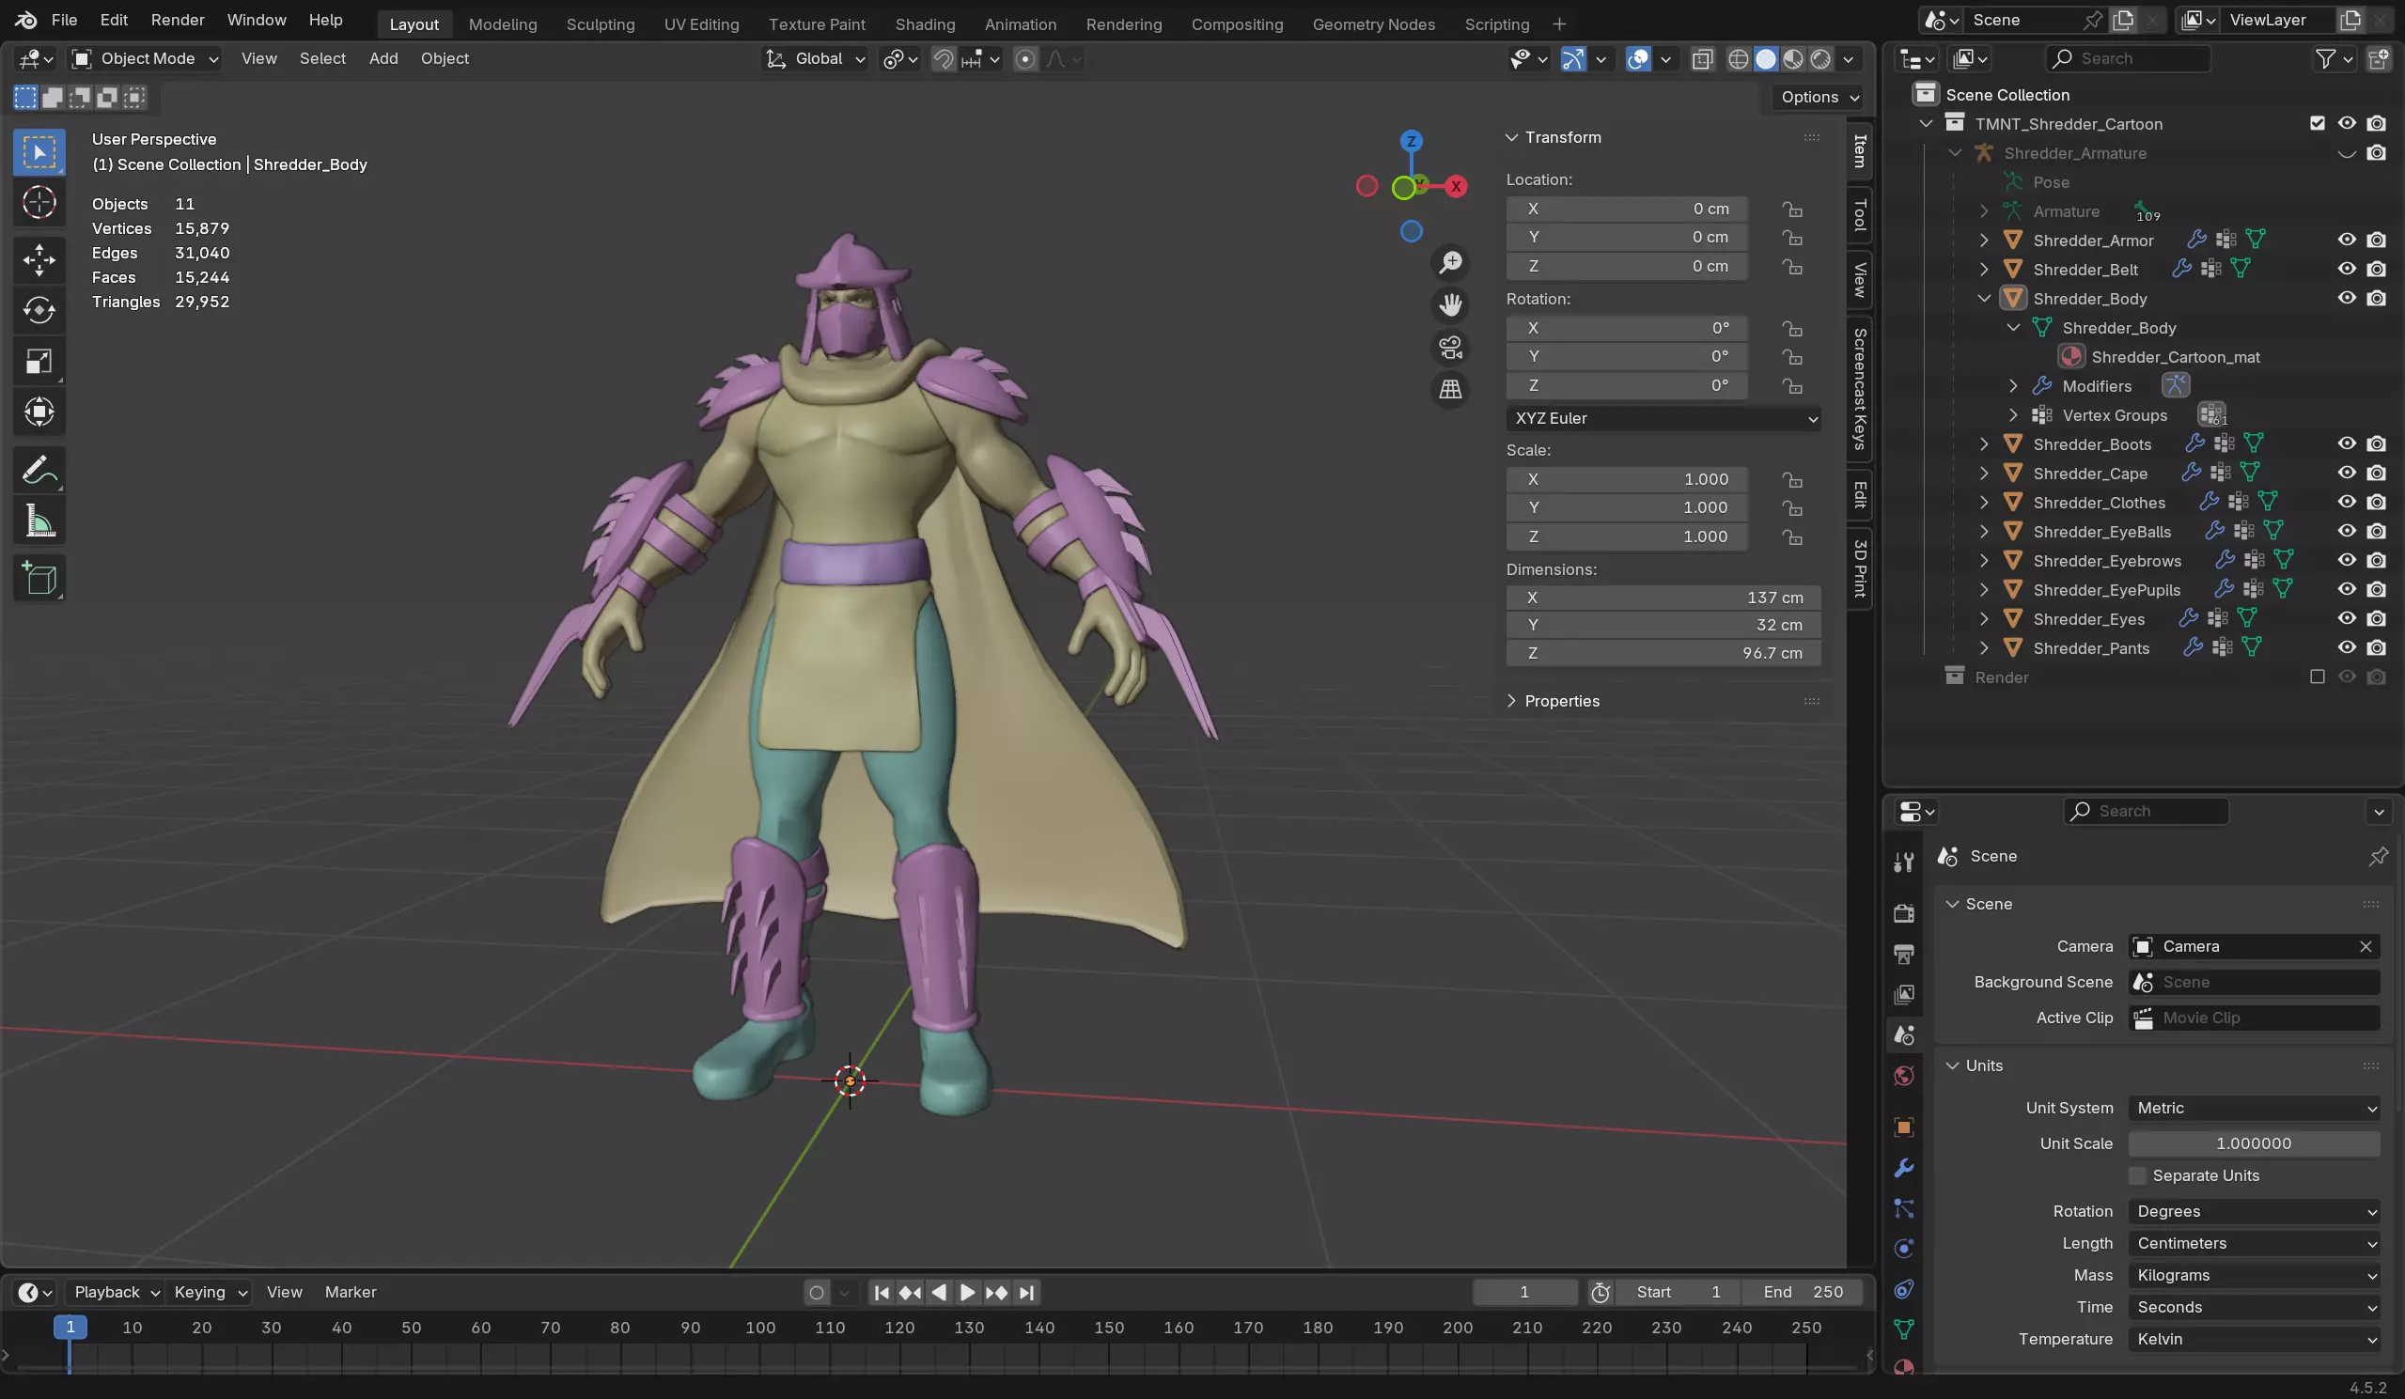Switch to the Sculpting workspace tab
This screenshot has width=2405, height=1399.
pos(601,23)
